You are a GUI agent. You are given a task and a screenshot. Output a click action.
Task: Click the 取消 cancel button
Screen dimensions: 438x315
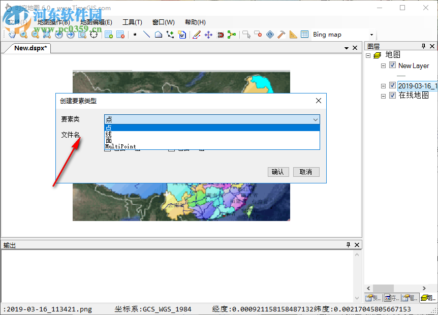click(306, 172)
